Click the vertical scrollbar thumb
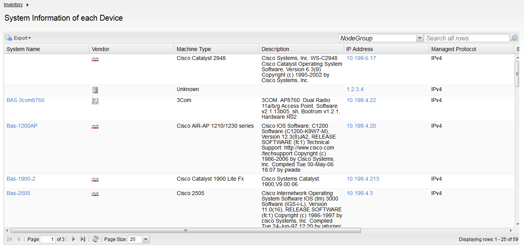Screen dimensions: 524x248 [517, 74]
